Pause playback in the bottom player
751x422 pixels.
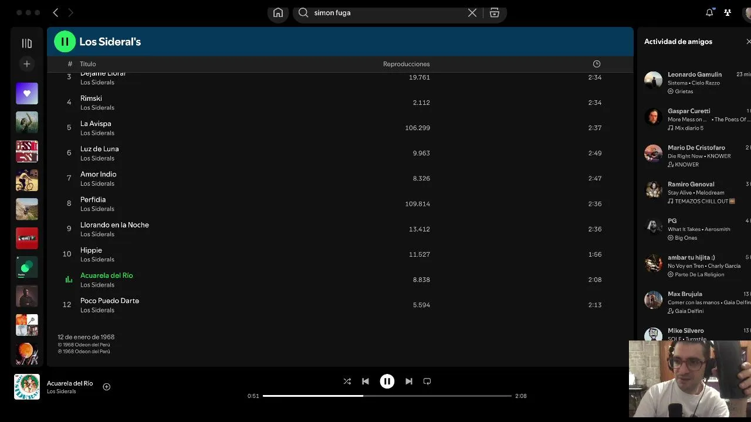387,382
